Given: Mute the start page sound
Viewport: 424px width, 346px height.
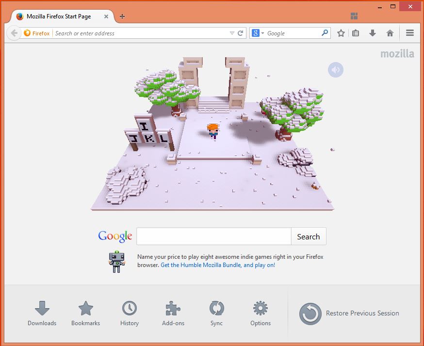Looking at the screenshot, I should [335, 70].
